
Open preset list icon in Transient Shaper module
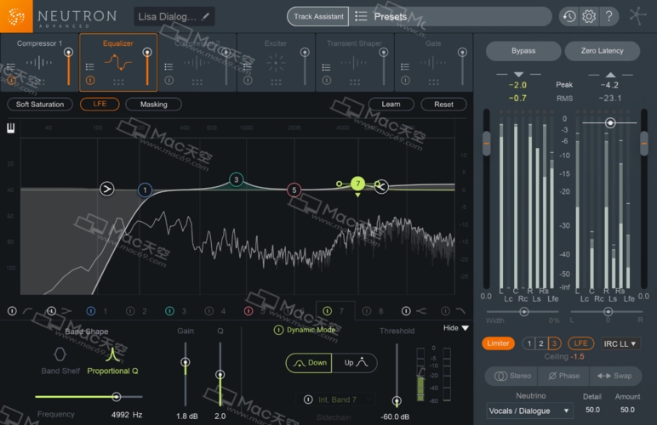[326, 67]
